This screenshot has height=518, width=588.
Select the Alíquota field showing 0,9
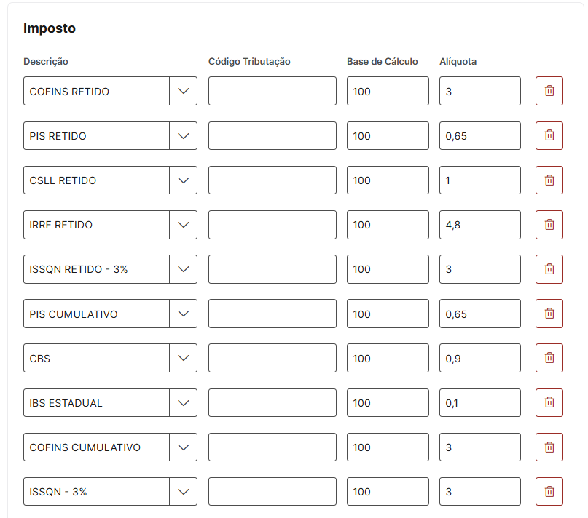[x=479, y=358]
